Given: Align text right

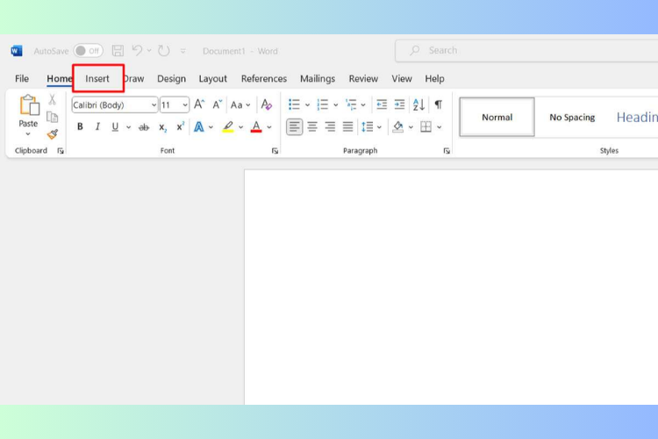Looking at the screenshot, I should [330, 126].
